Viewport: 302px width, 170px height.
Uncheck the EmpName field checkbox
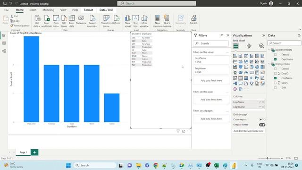point(275,78)
